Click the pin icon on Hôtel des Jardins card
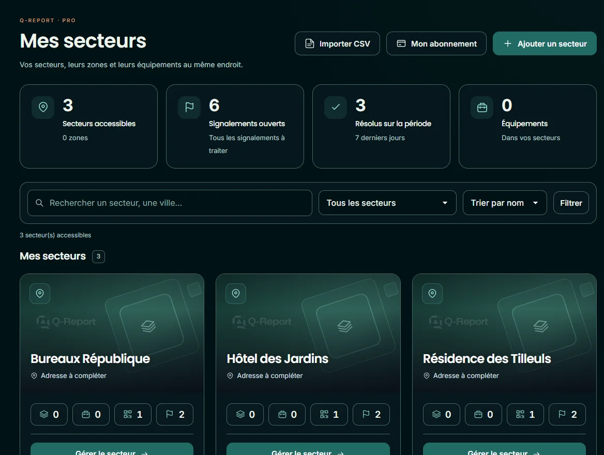604x455 pixels. [236, 294]
